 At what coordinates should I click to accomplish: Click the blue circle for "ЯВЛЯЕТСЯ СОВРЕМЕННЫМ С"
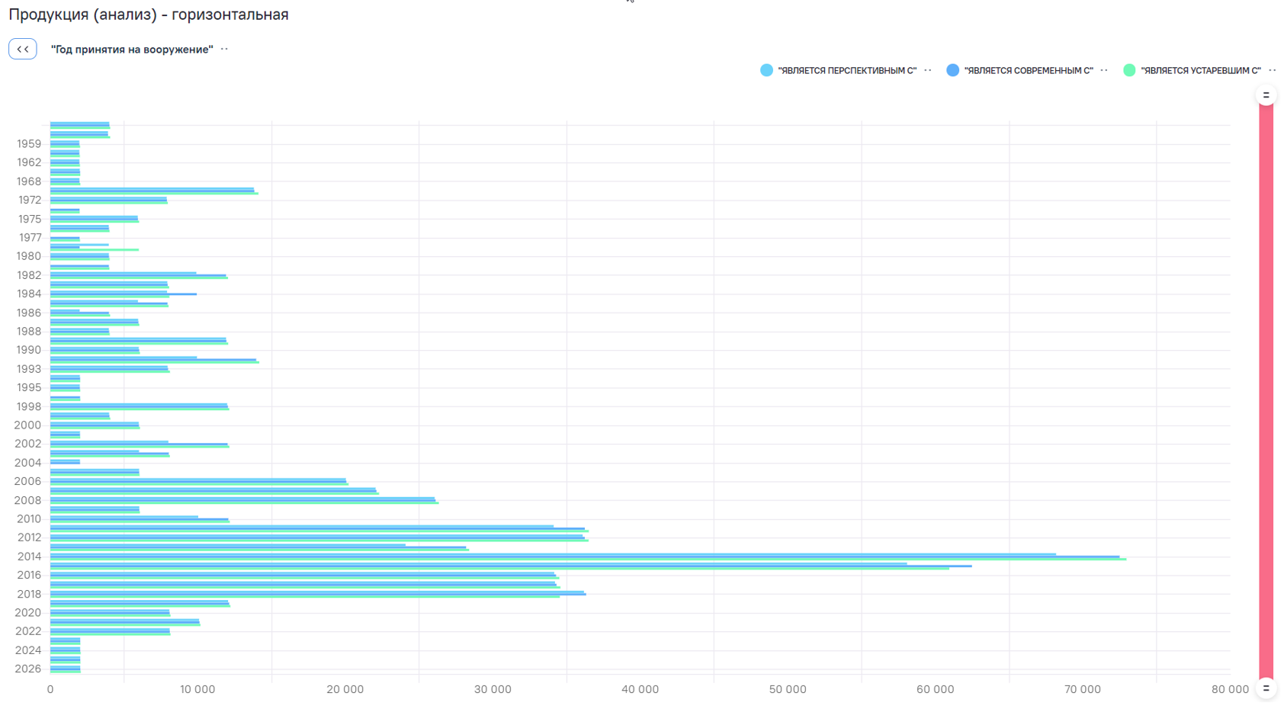click(x=952, y=70)
